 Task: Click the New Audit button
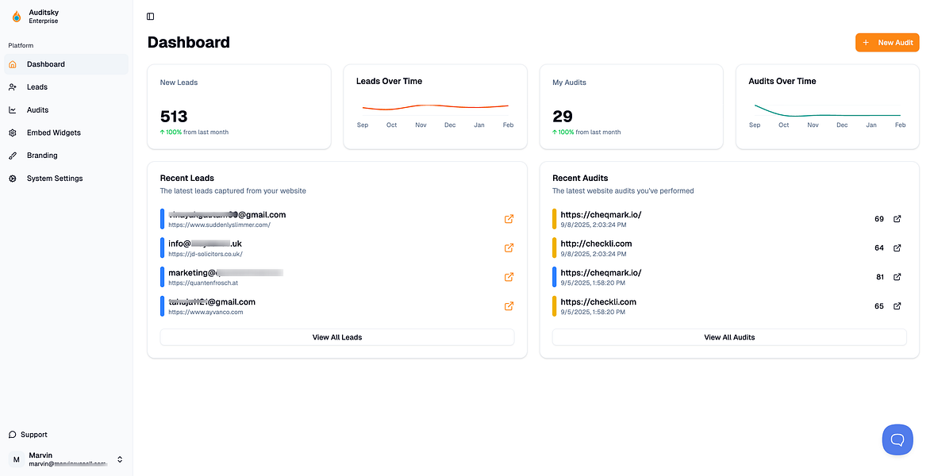(x=887, y=43)
